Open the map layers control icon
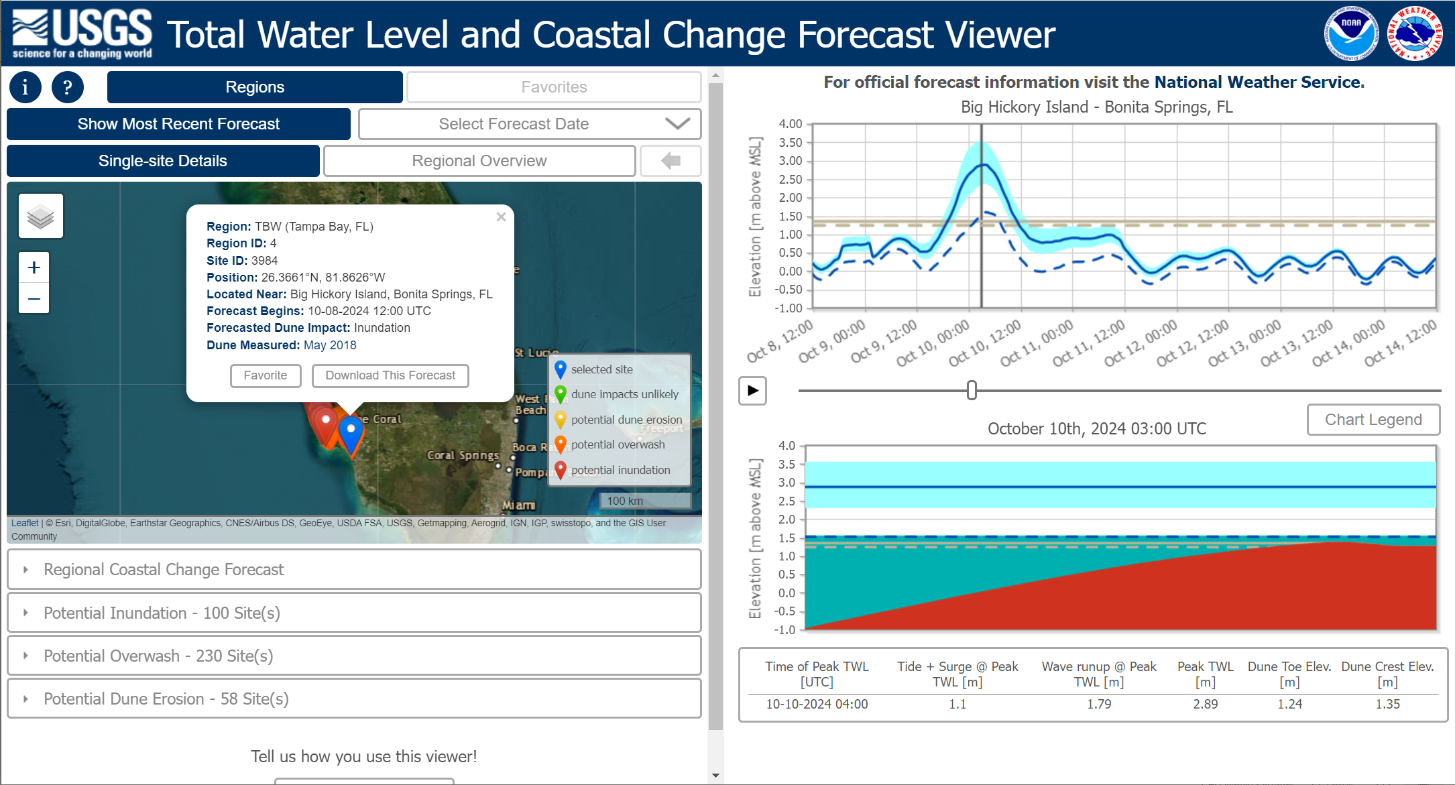The height and width of the screenshot is (785, 1455). [41, 216]
